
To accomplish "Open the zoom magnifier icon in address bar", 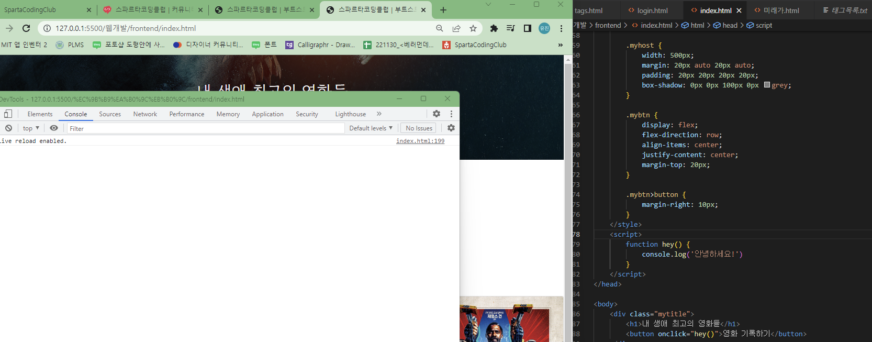I will tap(440, 28).
